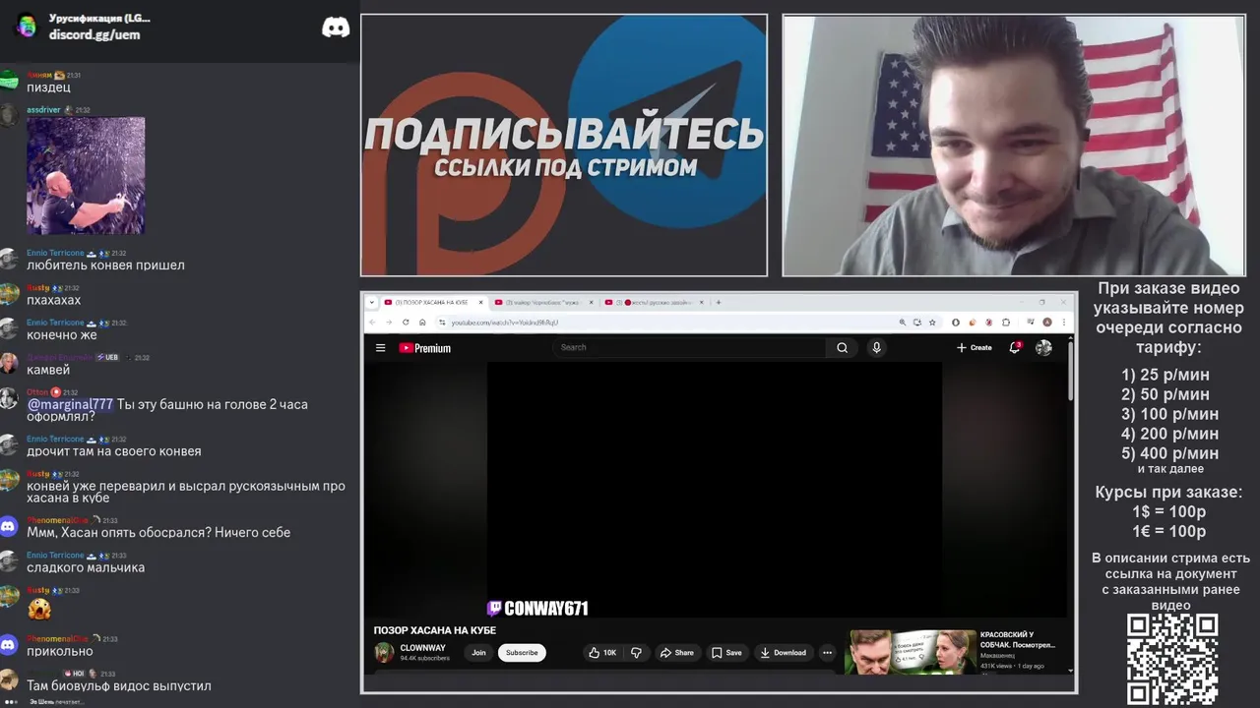Click the КРАСОВСКИЙ У СОБЧАК video title
This screenshot has height=708, width=1260.
point(1018,639)
